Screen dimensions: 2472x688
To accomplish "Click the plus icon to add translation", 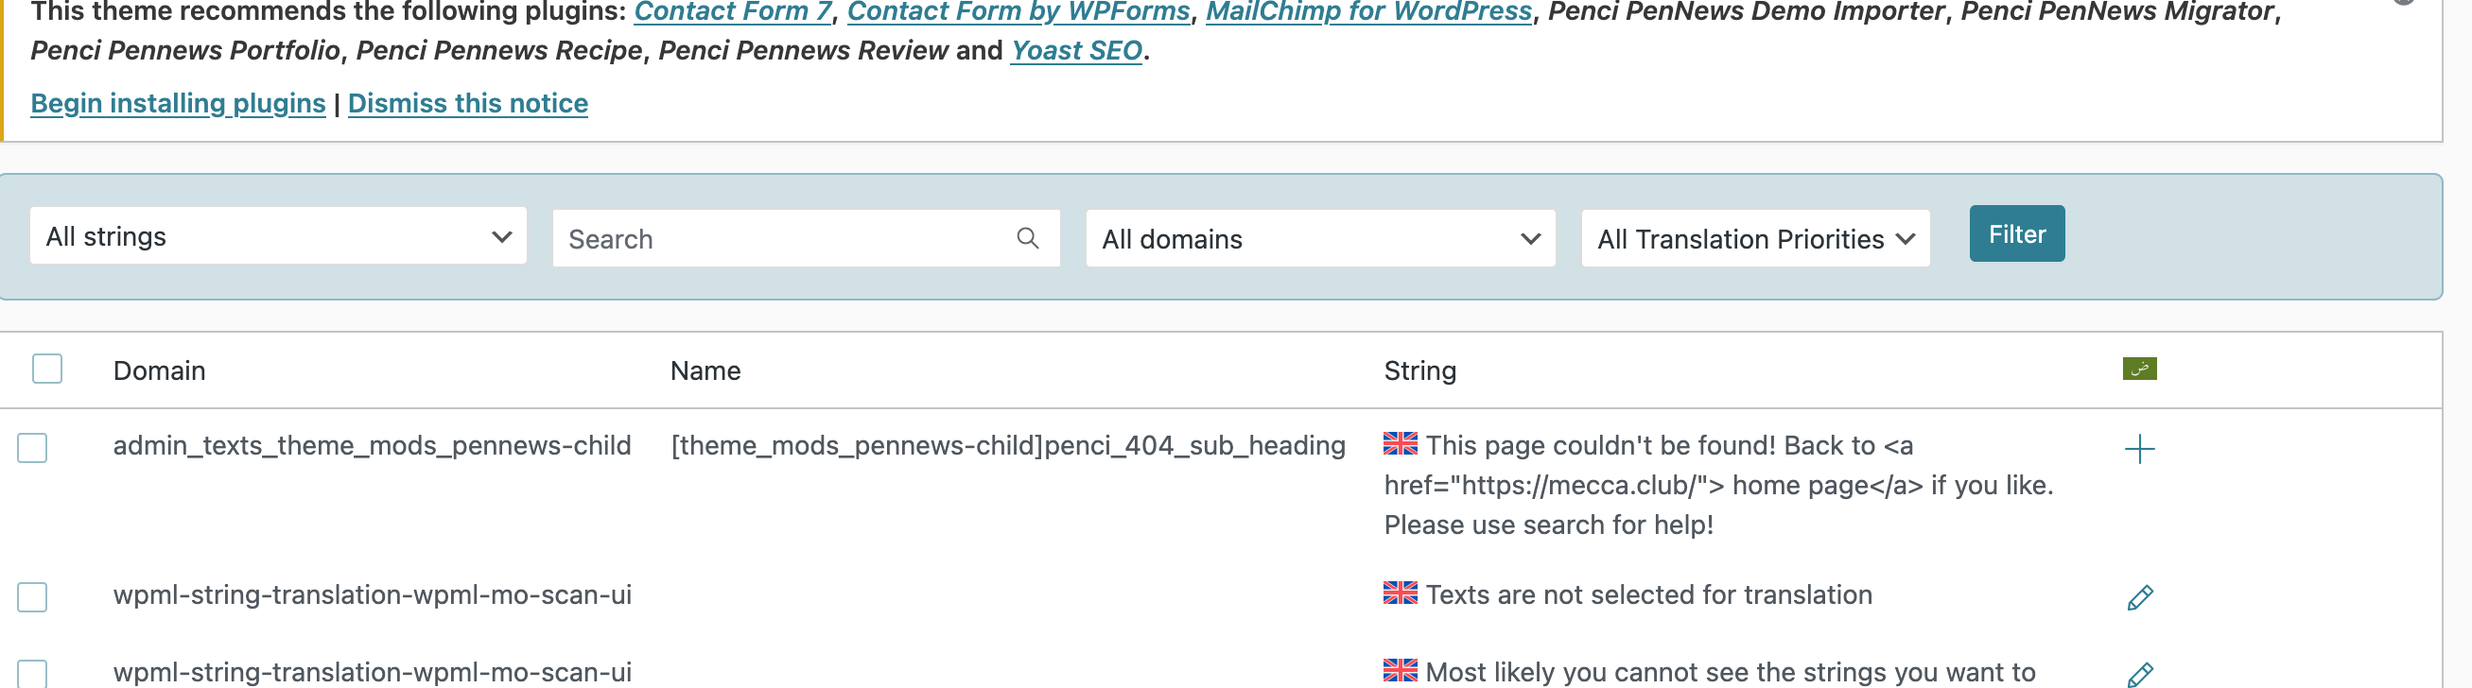I will [x=2139, y=449].
